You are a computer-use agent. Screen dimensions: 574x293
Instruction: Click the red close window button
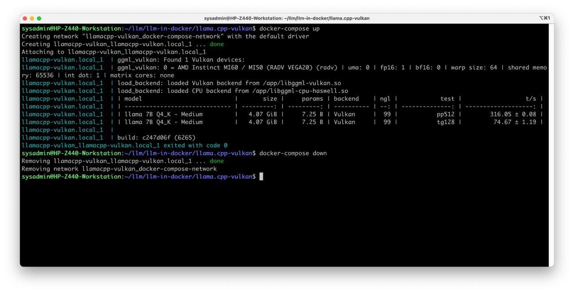[x=25, y=18]
